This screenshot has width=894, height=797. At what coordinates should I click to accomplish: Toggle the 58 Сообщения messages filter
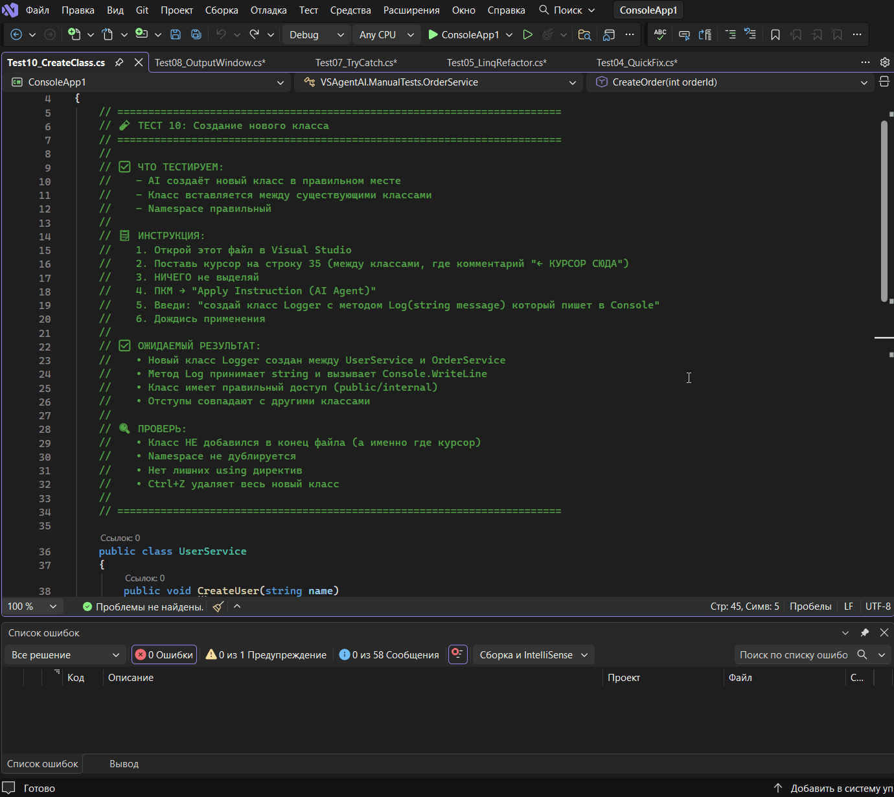click(389, 654)
